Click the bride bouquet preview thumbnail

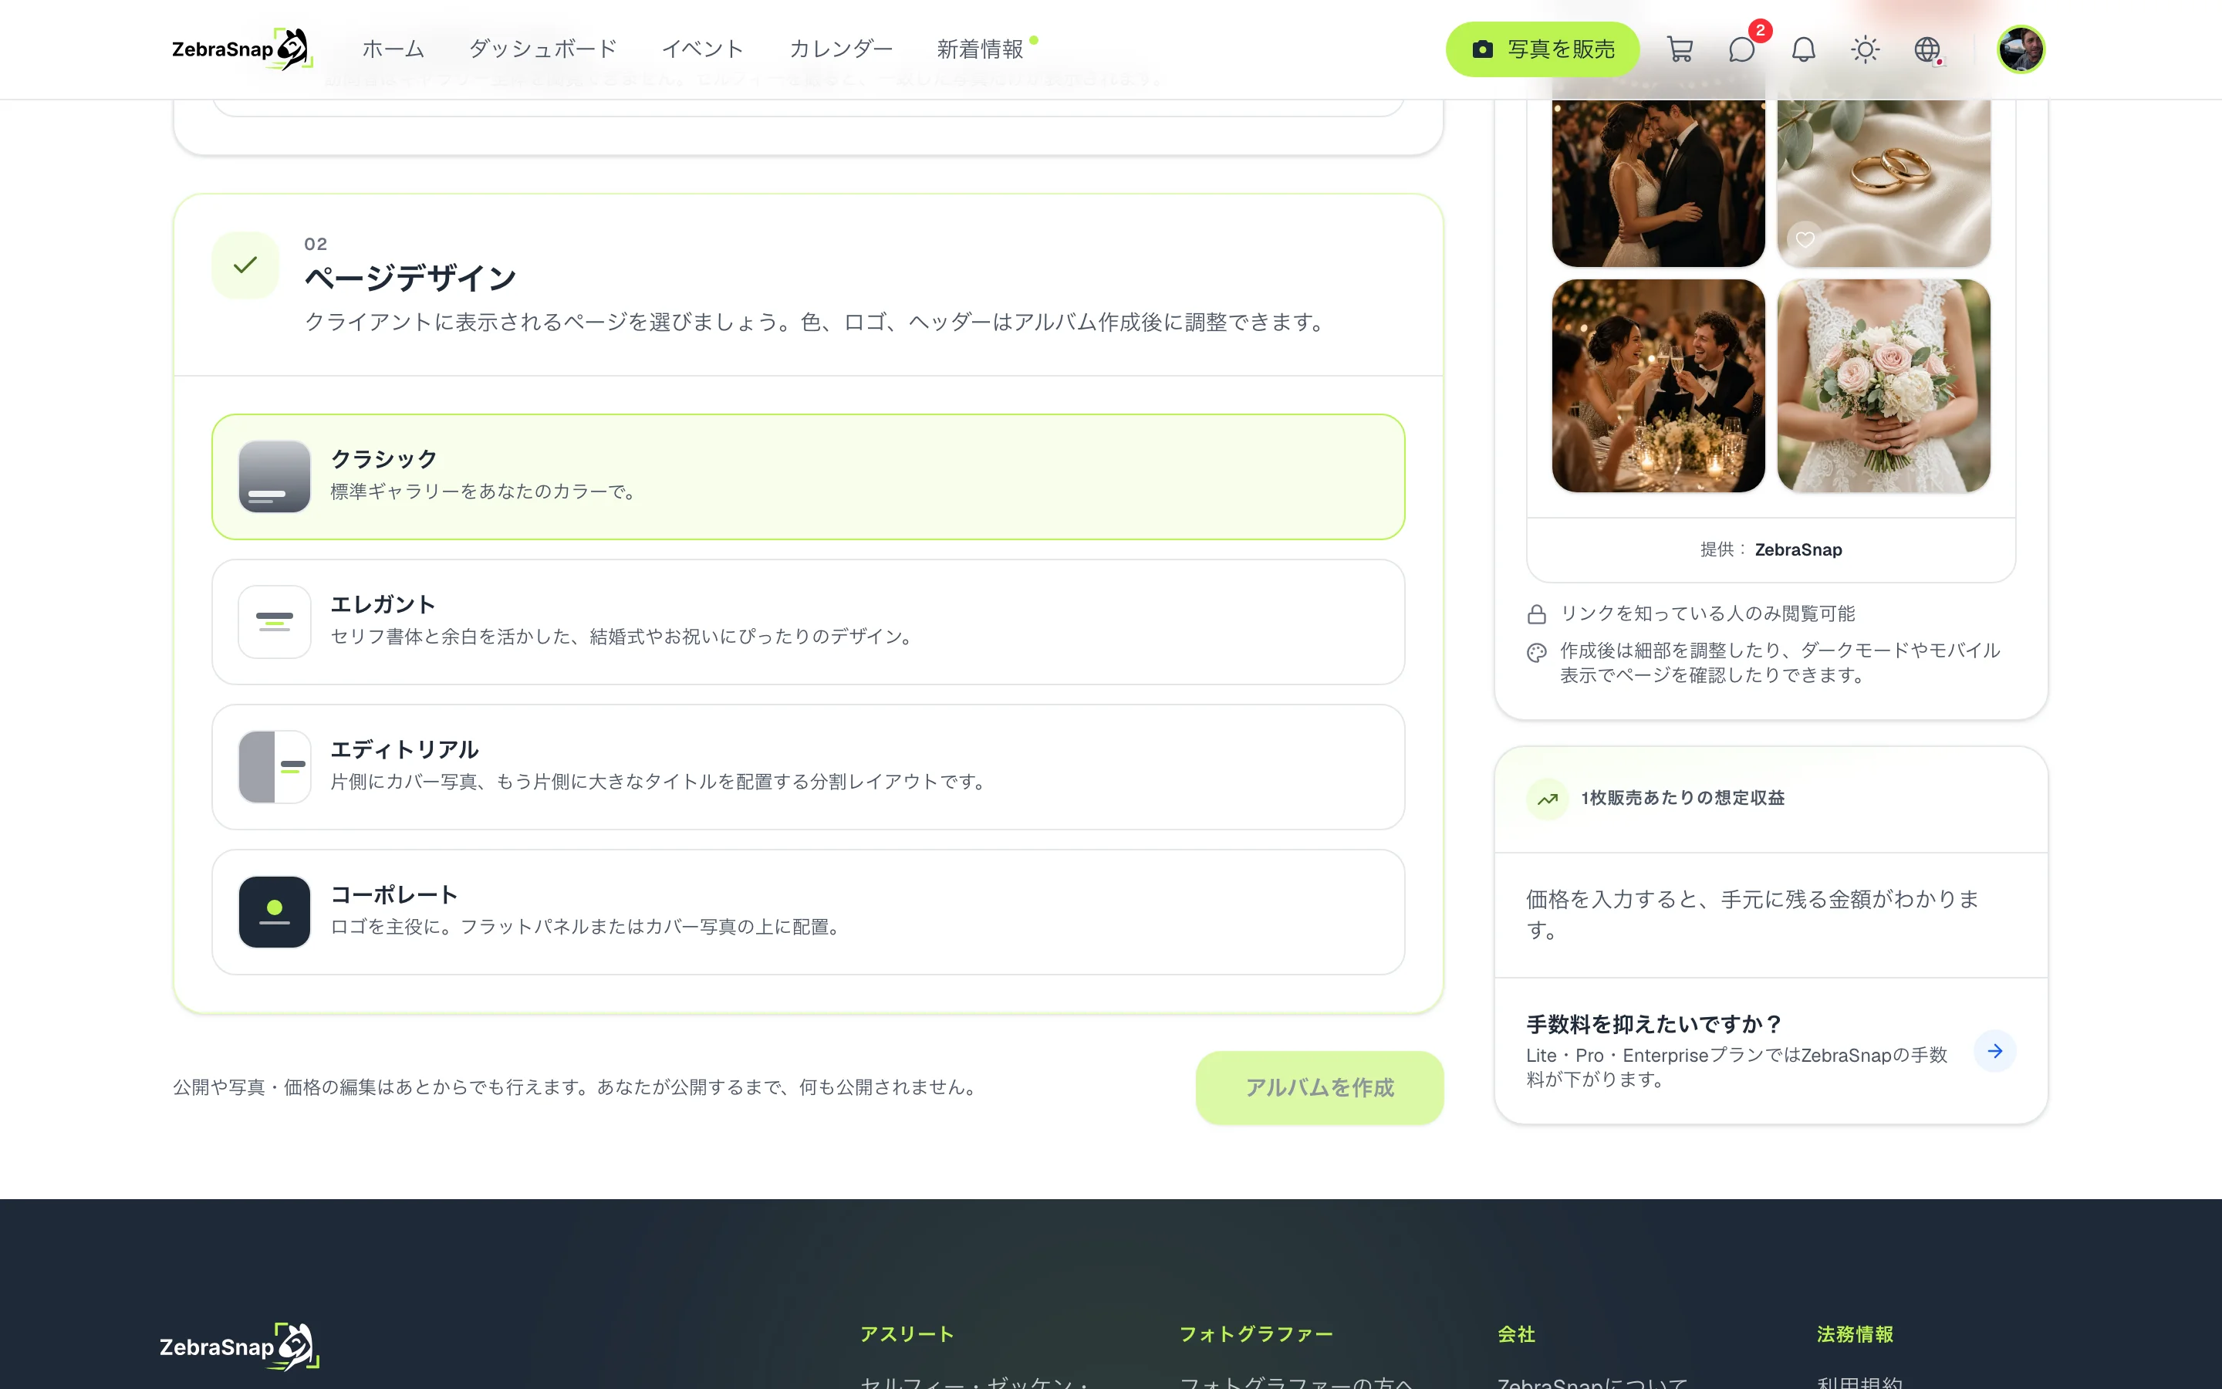[1883, 386]
